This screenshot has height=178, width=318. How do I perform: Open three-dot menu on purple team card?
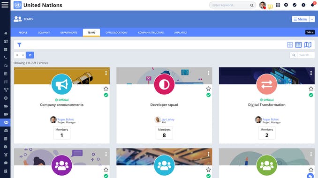[106, 154]
